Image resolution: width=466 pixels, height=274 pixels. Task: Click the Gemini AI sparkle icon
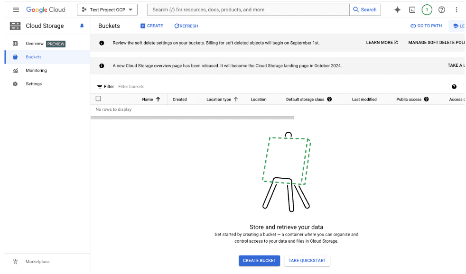pos(397,9)
